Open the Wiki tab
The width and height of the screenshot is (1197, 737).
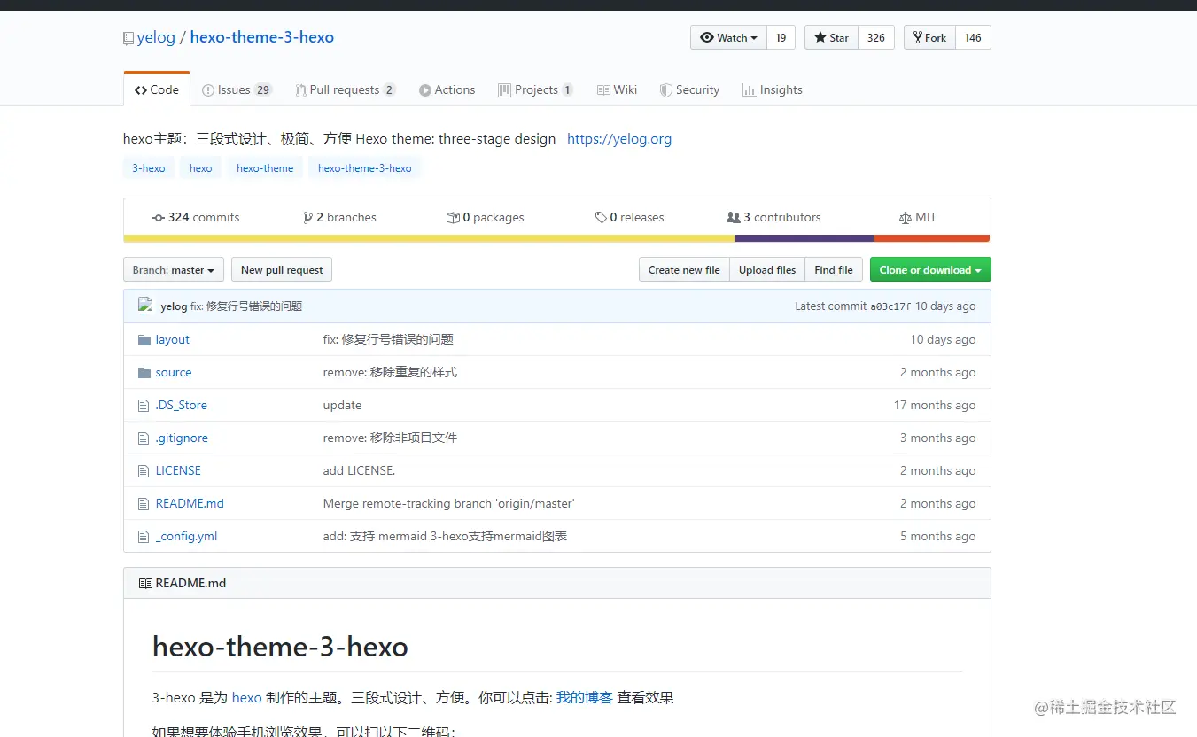617,89
